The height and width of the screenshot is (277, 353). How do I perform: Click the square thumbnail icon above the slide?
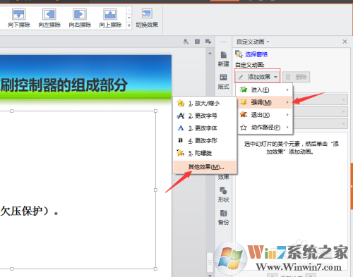197,42
